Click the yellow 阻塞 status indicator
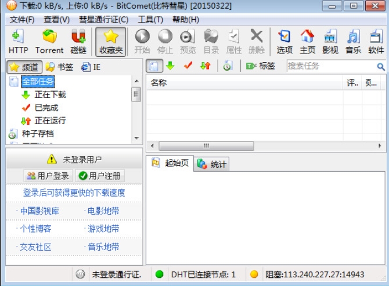The height and width of the screenshot is (286, 389). [x=254, y=274]
